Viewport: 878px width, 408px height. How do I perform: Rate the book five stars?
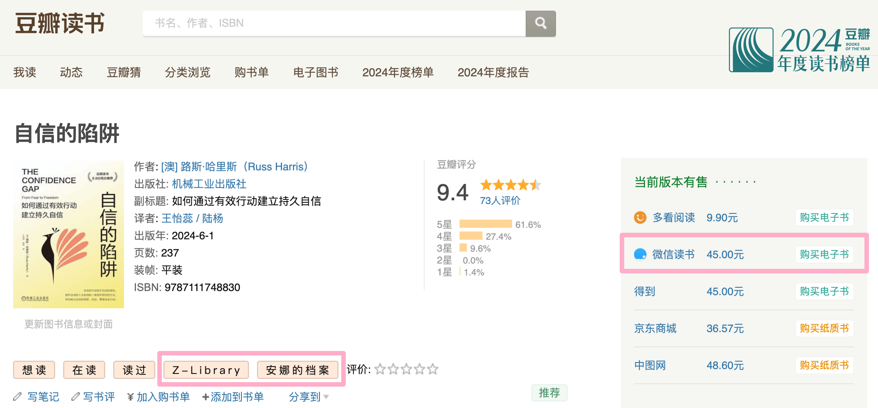[433, 369]
